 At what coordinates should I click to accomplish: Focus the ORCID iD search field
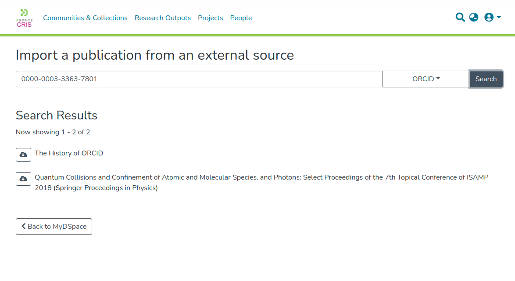[199, 79]
